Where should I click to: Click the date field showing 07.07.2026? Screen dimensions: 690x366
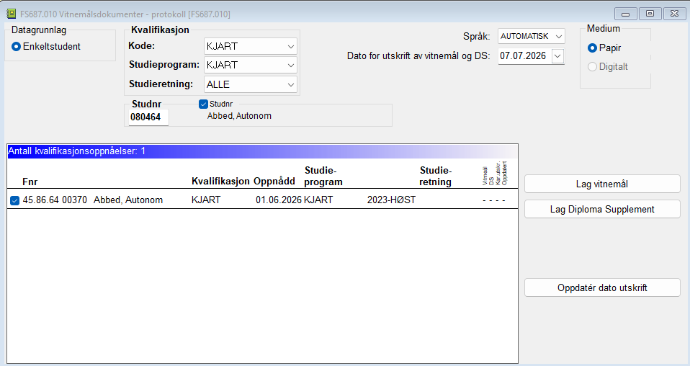coord(524,56)
